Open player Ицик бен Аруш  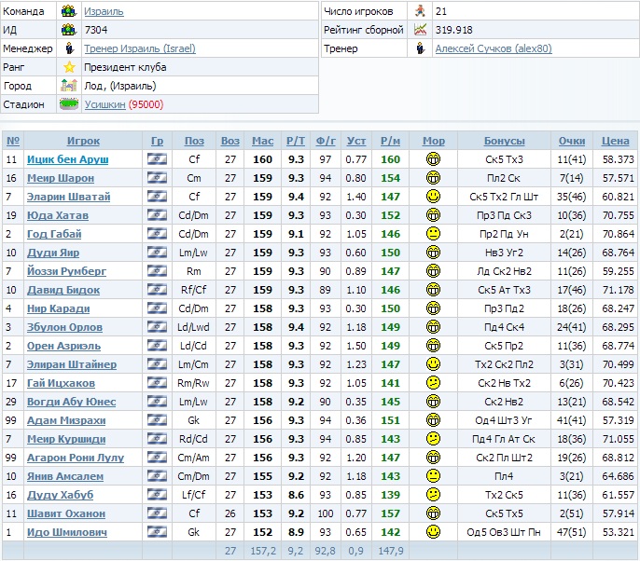[68, 159]
